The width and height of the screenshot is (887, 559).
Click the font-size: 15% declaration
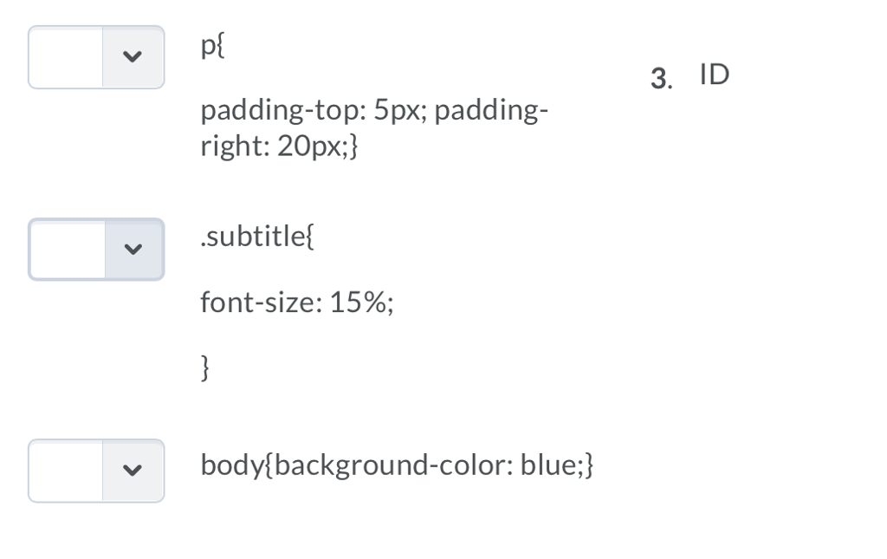296,302
